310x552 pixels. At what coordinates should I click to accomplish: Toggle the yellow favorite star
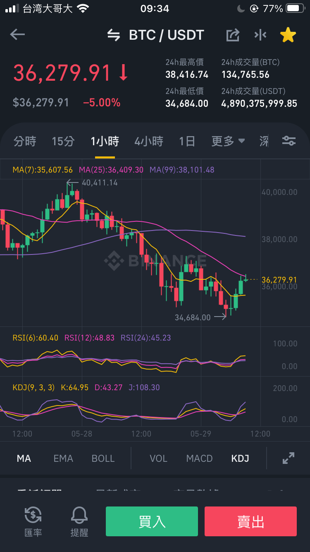click(288, 35)
